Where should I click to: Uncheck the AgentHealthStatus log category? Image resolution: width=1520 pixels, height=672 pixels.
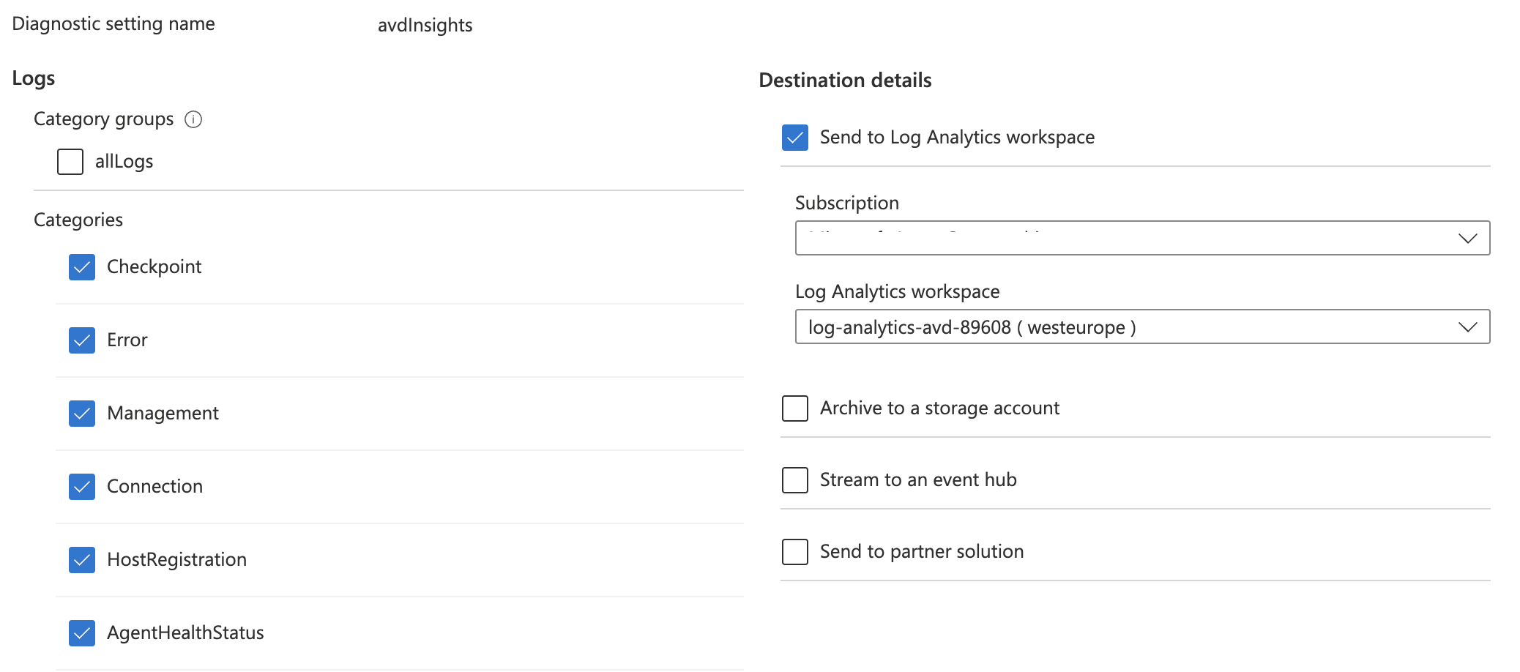click(x=82, y=633)
